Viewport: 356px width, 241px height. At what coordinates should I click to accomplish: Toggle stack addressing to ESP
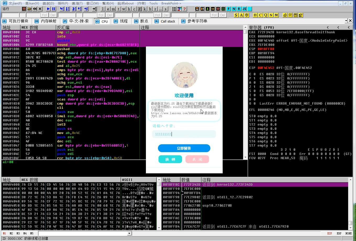330,233
